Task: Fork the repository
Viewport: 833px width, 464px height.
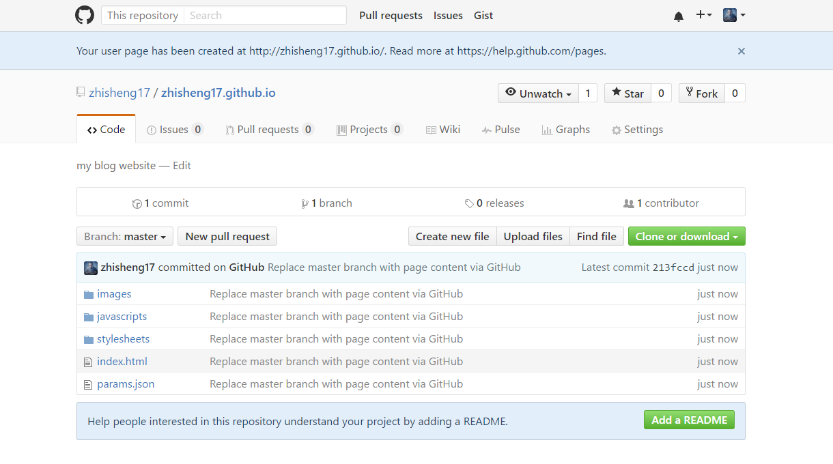Action: (x=701, y=93)
